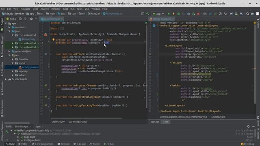Click the code editor horizontal scrollbar

pos(87,118)
